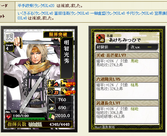
Task: Click the bow archery aptitude icon
Action: click(51, 91)
